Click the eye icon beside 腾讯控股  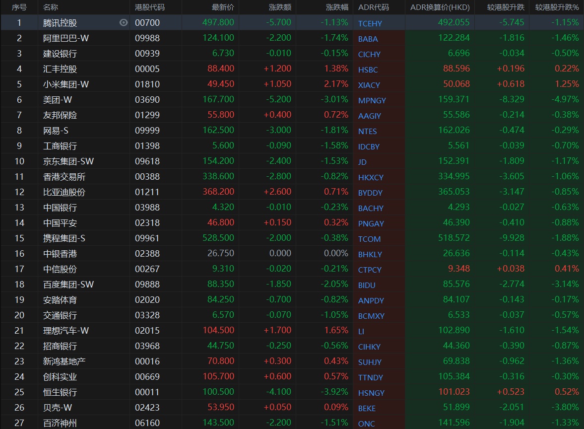pyautogui.click(x=124, y=22)
